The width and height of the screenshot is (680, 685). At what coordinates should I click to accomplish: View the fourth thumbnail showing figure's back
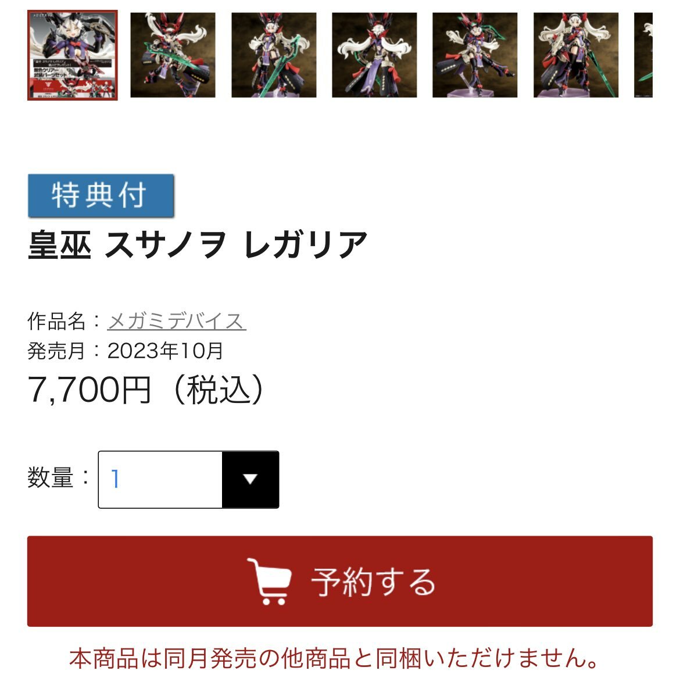[x=374, y=55]
